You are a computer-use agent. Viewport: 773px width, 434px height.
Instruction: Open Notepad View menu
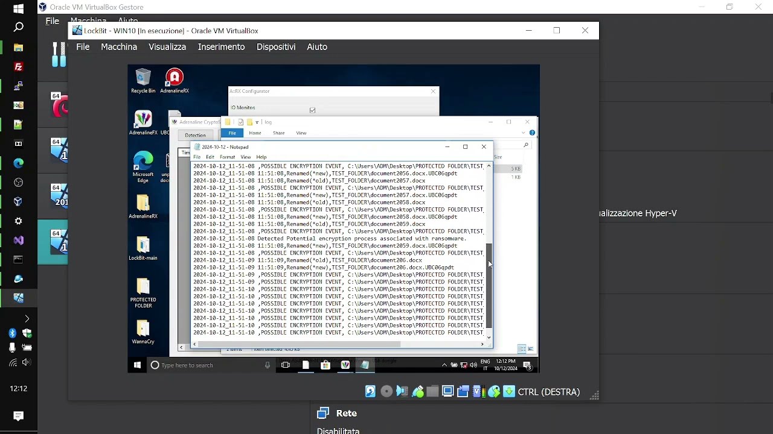coord(246,157)
